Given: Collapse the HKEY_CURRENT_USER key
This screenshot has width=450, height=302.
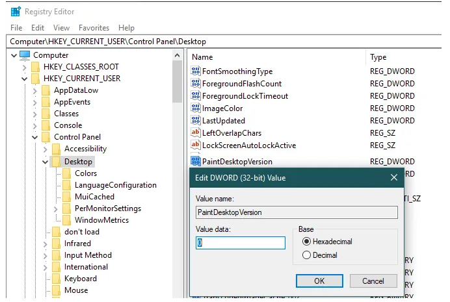Looking at the screenshot, I should coord(25,79).
